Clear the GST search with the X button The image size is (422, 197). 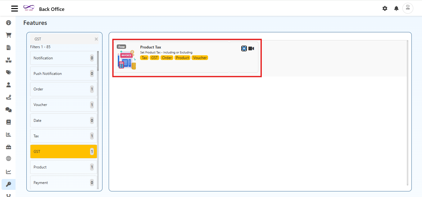pos(96,39)
